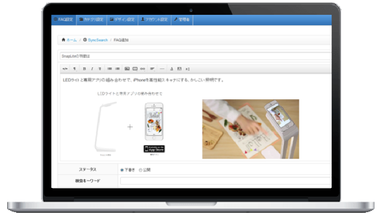
Task: Click the ステータス label
Action: pyautogui.click(x=88, y=169)
